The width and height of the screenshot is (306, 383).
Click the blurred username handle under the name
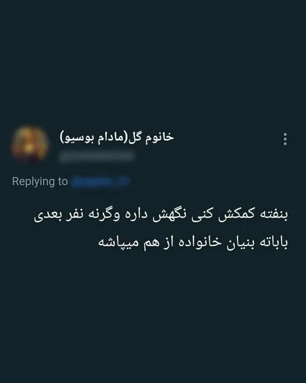tap(97, 156)
